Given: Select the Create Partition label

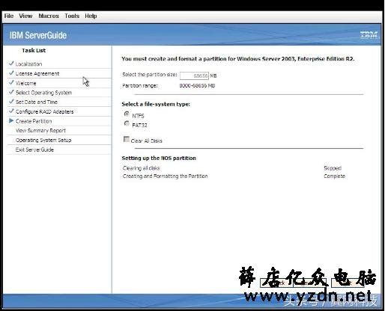Looking at the screenshot, I should pos(34,121).
